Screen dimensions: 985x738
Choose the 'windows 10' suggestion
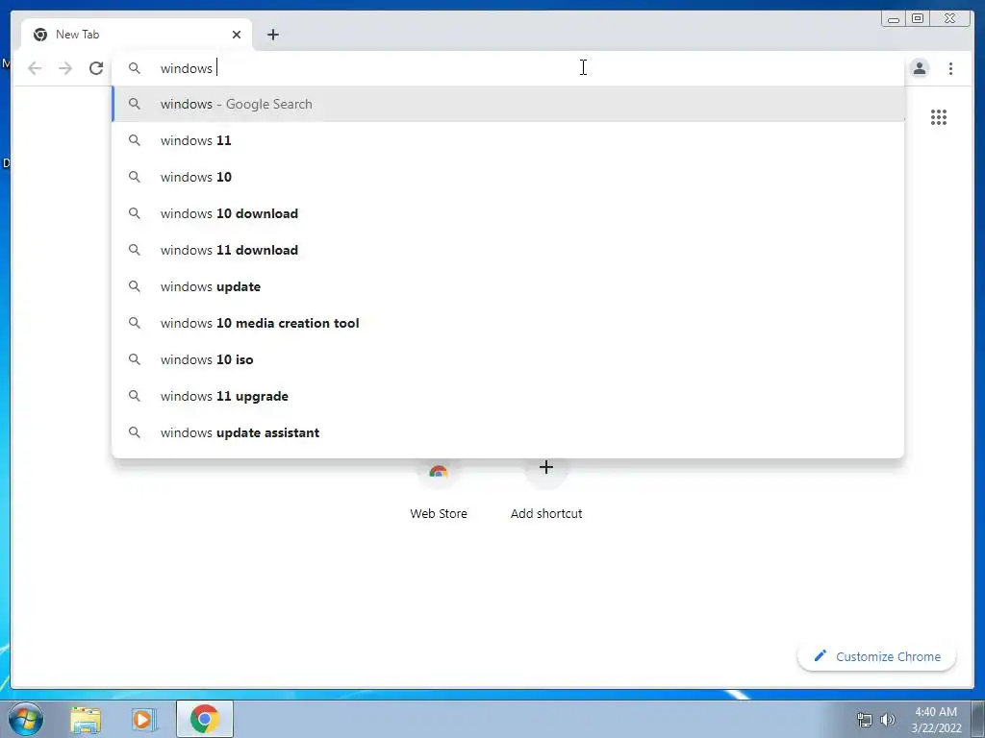(508, 177)
